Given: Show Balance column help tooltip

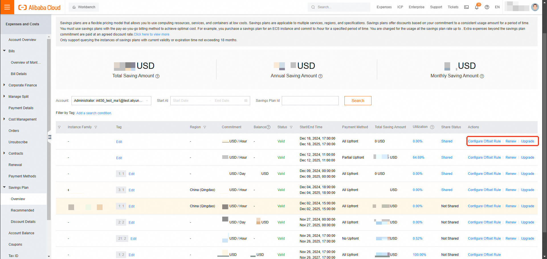Looking at the screenshot, I should [268, 127].
